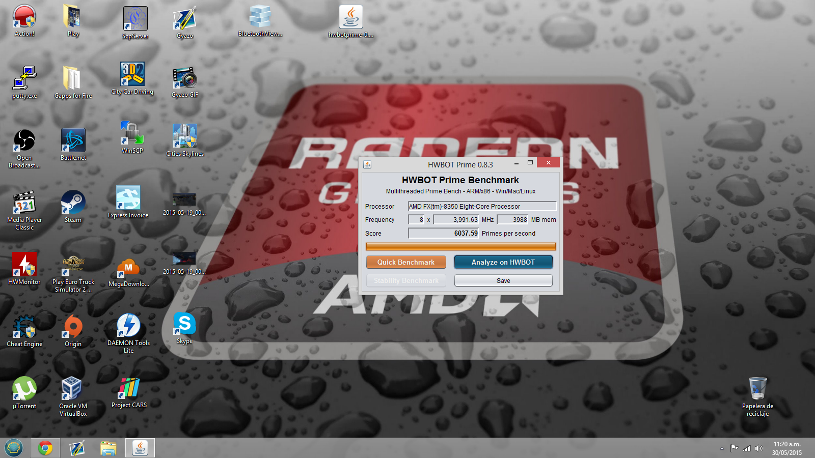This screenshot has width=815, height=458.
Task: Click the 3,991.63 MHz frequency field
Action: point(456,219)
